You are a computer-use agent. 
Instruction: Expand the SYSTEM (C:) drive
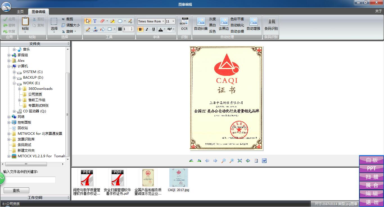14,72
